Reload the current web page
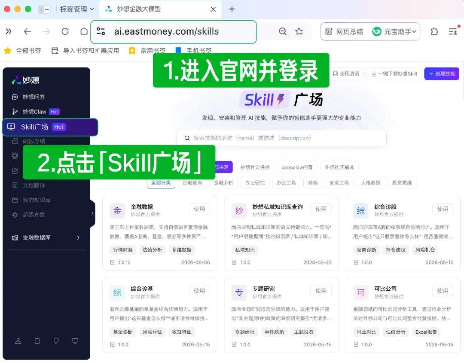The image size is (464, 363). point(65,31)
